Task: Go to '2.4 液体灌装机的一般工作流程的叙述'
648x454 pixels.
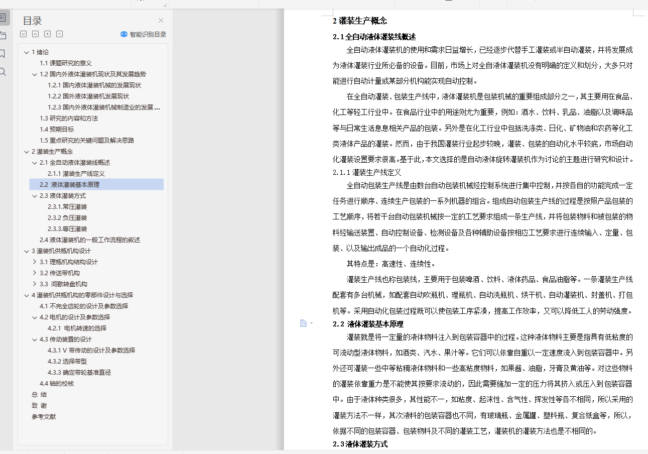Action: [90, 240]
